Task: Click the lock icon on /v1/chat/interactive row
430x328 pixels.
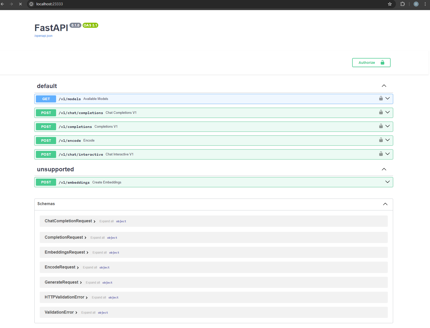Action: [x=381, y=154]
